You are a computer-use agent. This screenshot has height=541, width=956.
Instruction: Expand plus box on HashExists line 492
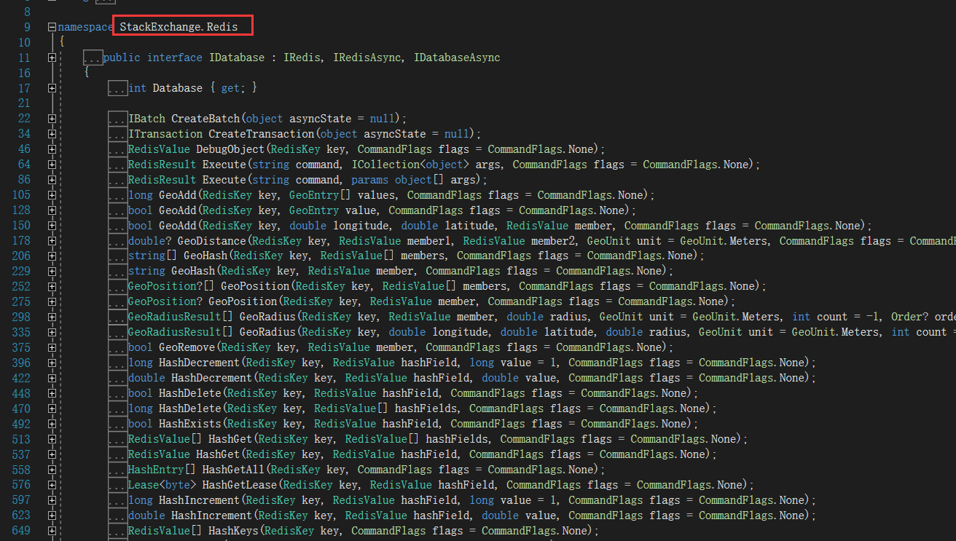[52, 424]
